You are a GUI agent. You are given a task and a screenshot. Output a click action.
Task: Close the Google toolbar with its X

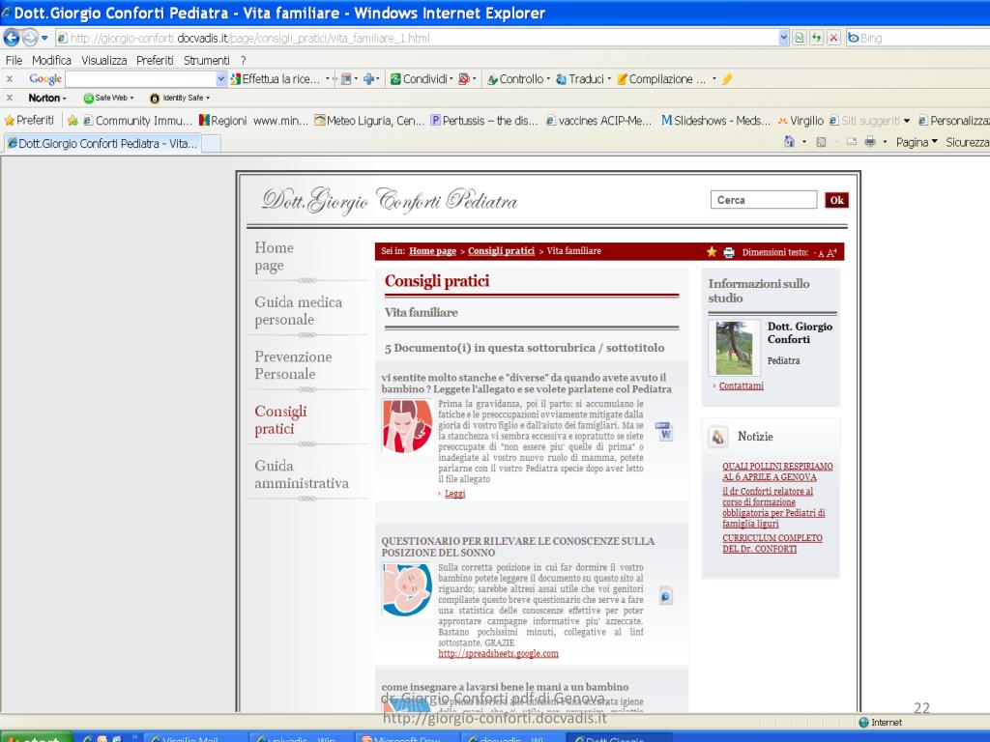(x=10, y=79)
